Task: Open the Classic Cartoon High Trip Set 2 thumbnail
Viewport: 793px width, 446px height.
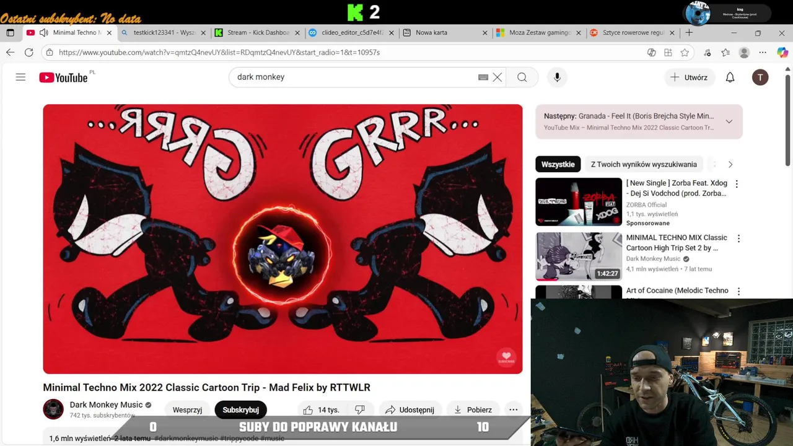Action: (x=579, y=256)
